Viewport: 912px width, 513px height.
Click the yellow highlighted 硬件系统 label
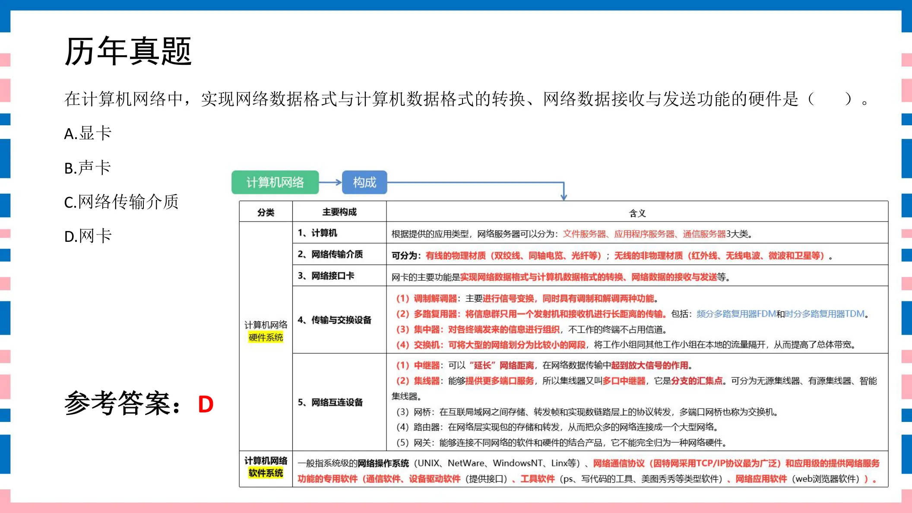point(266,337)
